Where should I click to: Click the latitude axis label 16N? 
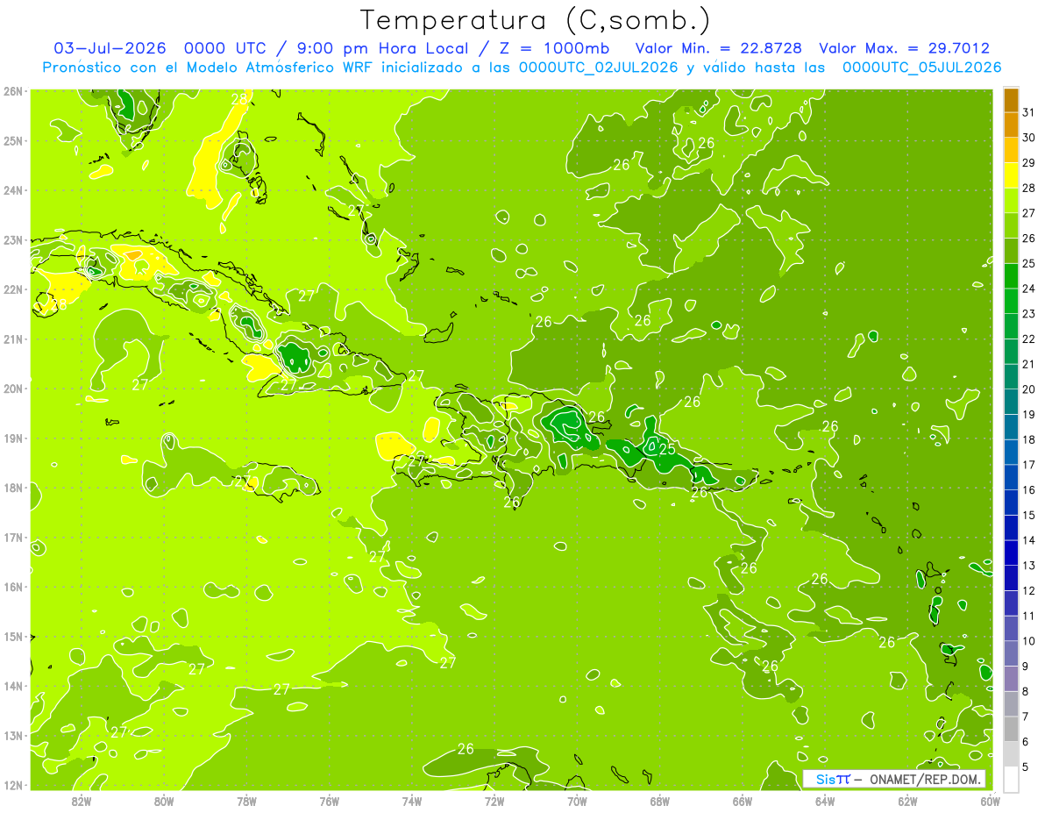point(13,587)
